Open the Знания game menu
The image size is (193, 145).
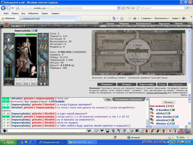point(110,24)
